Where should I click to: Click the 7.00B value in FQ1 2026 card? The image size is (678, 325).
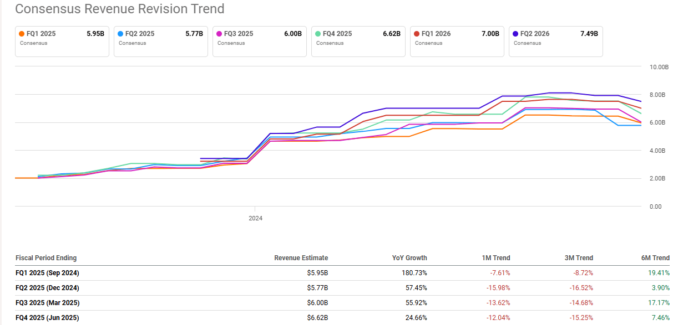click(490, 34)
